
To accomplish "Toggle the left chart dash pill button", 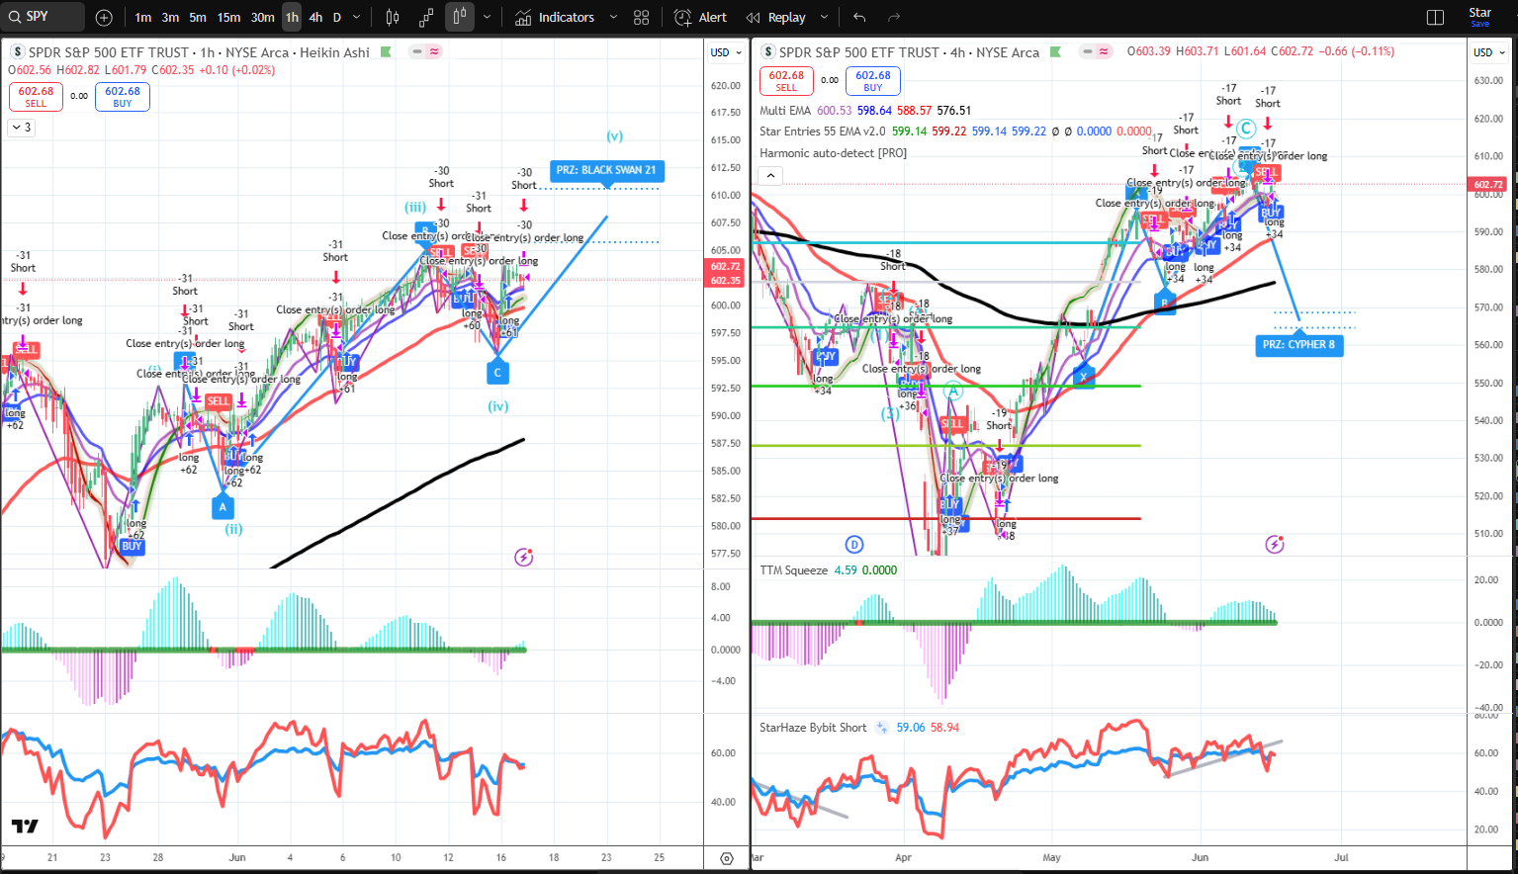I will [418, 51].
